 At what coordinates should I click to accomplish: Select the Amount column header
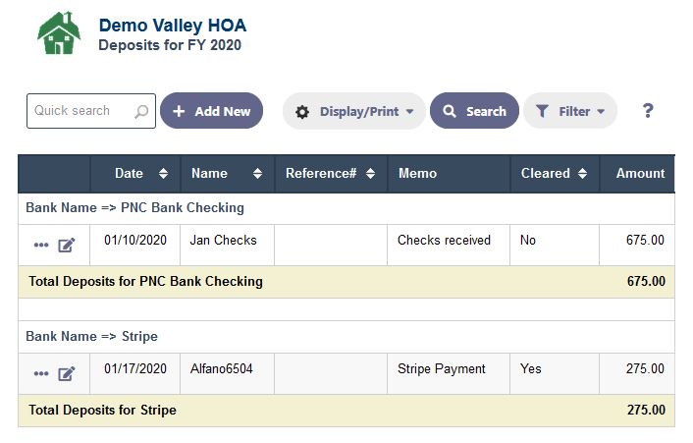[x=640, y=173]
